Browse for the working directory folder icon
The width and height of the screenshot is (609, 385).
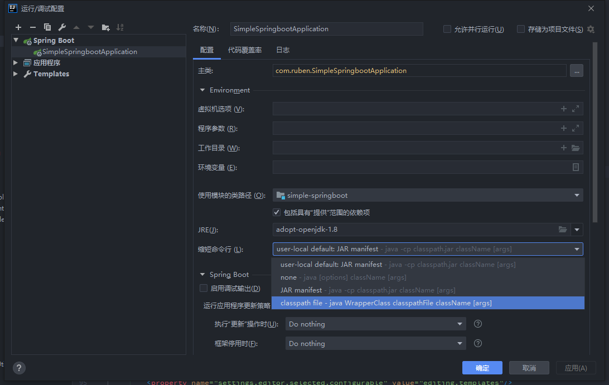[576, 148]
